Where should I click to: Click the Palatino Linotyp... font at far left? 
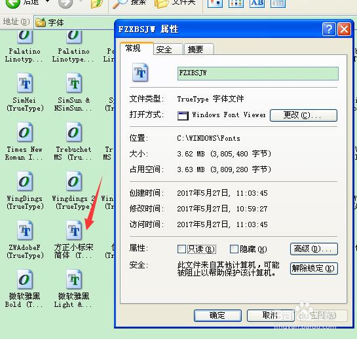click(25, 37)
